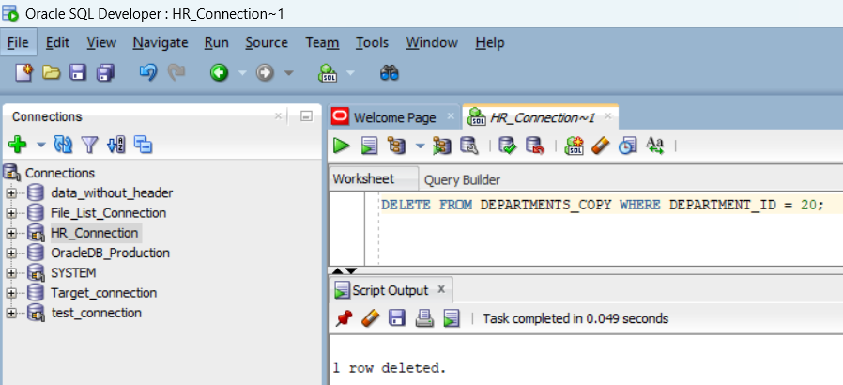The height and width of the screenshot is (385, 843).
Task: Expand the OracleDB_Production node
Action: [12, 254]
